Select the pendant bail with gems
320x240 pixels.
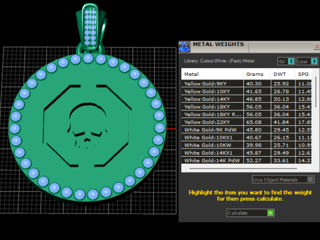coord(91,28)
